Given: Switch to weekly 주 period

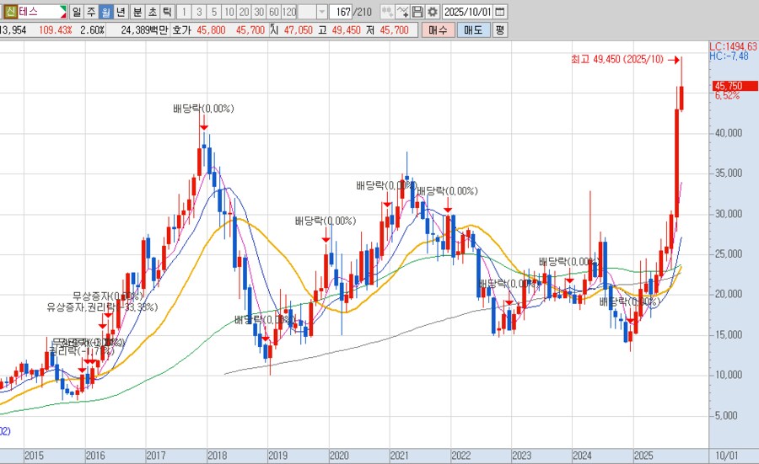Looking at the screenshot, I should pyautogui.click(x=91, y=12).
